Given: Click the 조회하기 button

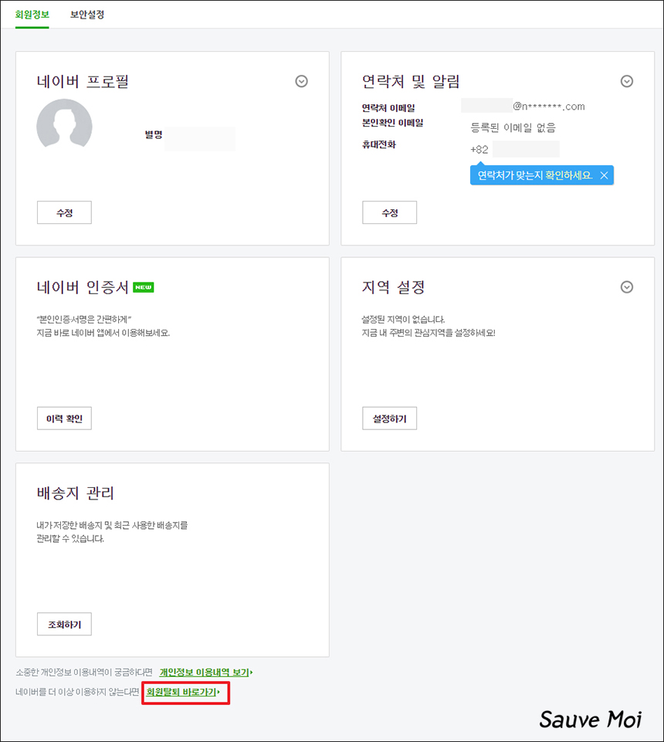Looking at the screenshot, I should [x=64, y=624].
